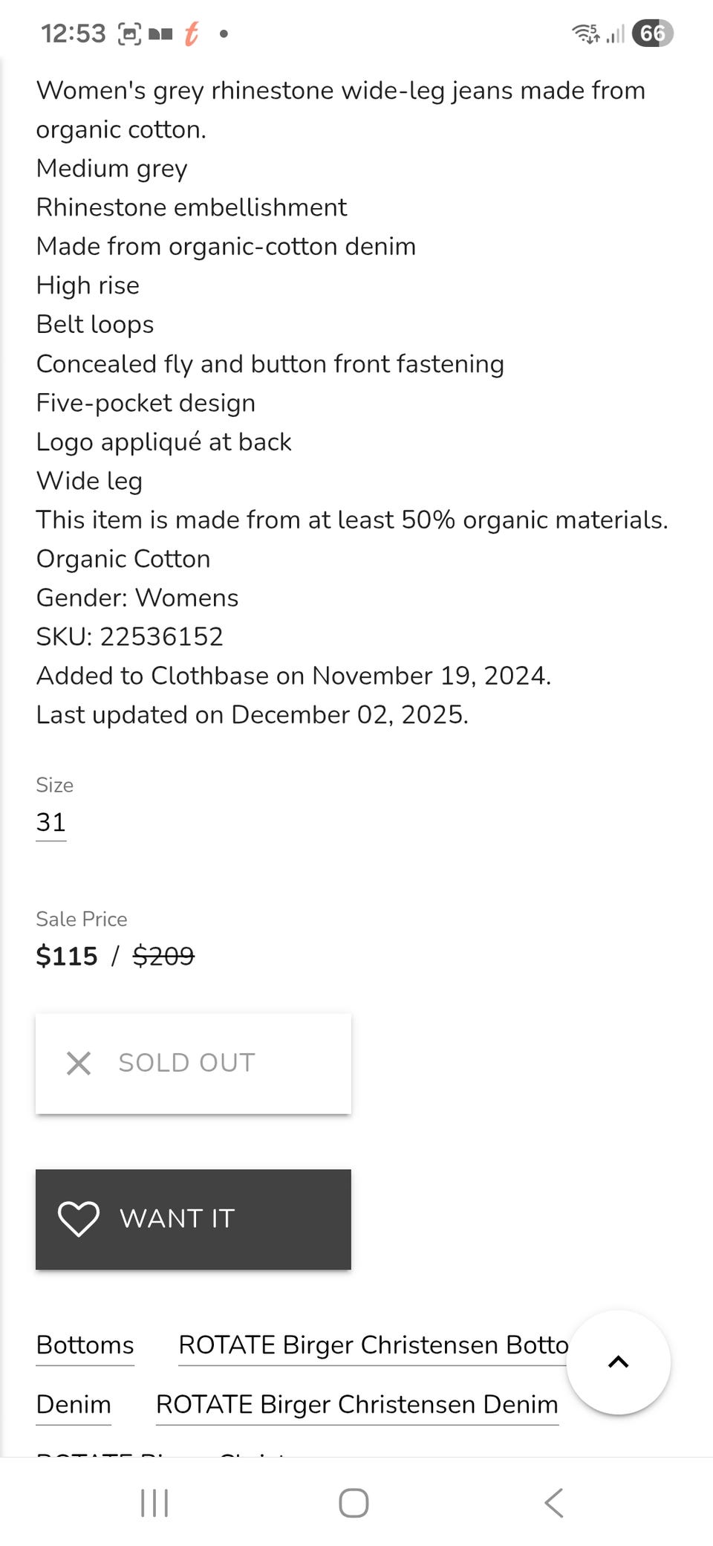Select size 31
The width and height of the screenshot is (713, 1546).
pyautogui.click(x=51, y=822)
